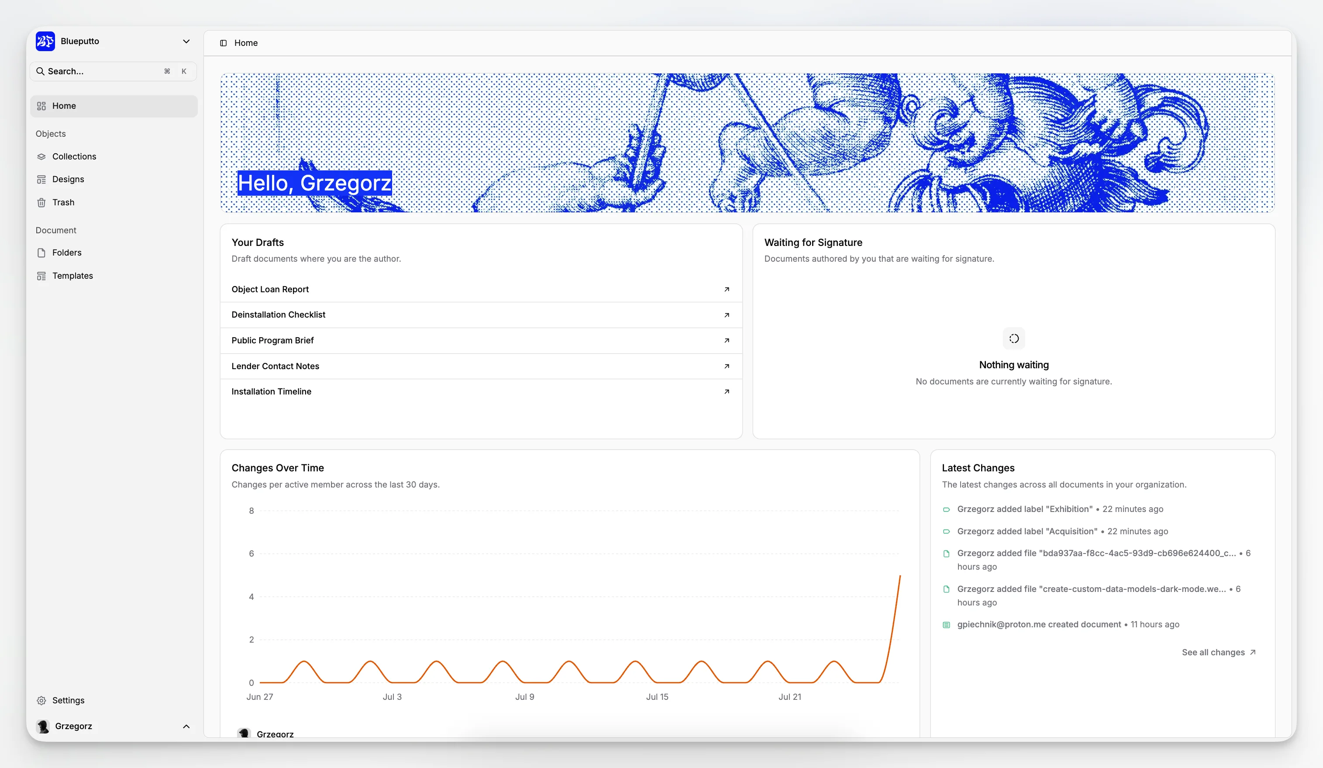
Task: Click See all changes link
Action: click(x=1219, y=652)
